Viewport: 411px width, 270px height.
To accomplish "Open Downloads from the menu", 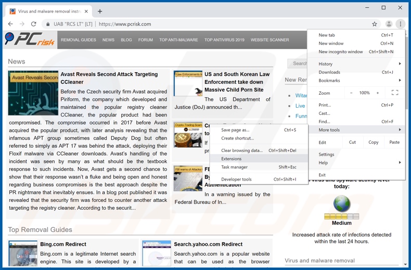I will [356, 72].
